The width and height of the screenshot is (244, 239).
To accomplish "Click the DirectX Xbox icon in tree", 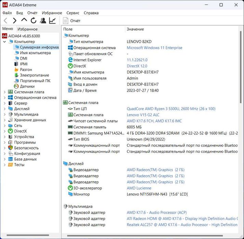I will pyautogui.click(x=11, y=131).
